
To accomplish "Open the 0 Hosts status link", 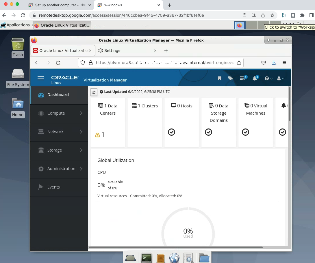I will [182, 106].
